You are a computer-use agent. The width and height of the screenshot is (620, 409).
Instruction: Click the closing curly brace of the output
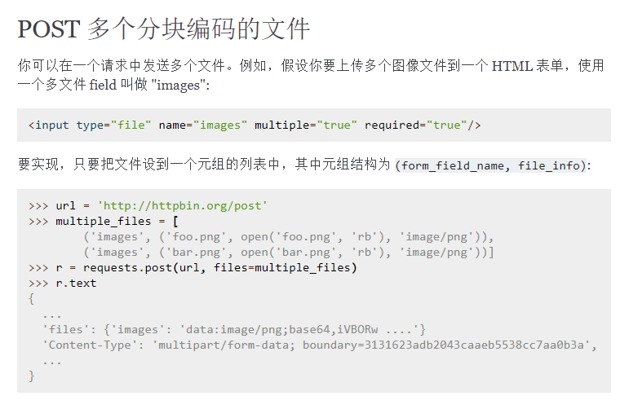32,376
